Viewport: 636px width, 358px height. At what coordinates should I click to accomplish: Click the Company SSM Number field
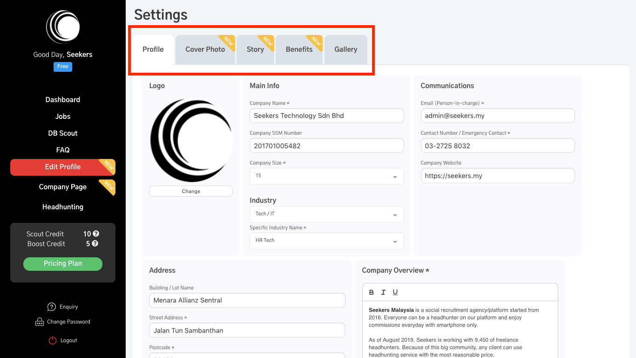(327, 145)
